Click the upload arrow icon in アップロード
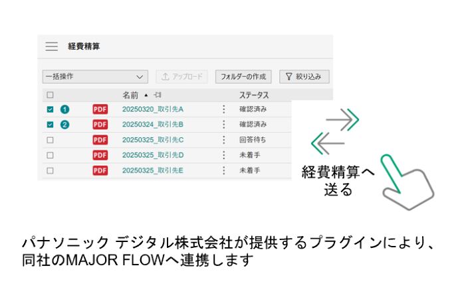 click(x=165, y=76)
